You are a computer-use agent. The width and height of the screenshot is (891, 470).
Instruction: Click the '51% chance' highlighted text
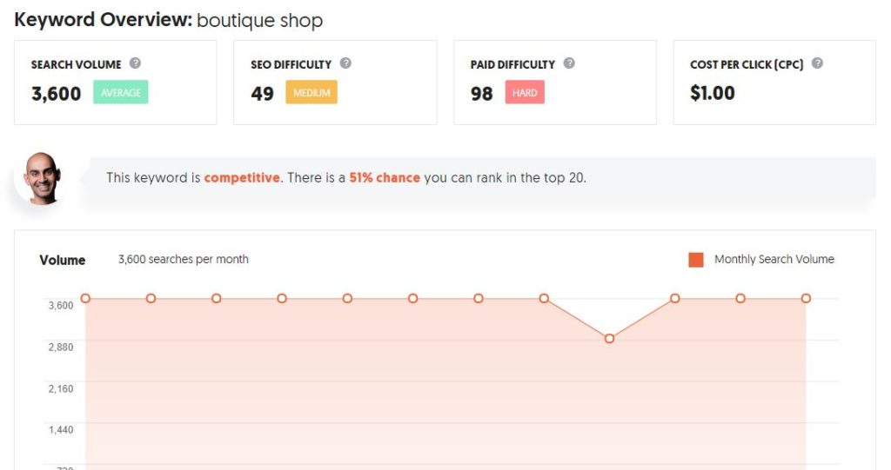[x=385, y=178]
